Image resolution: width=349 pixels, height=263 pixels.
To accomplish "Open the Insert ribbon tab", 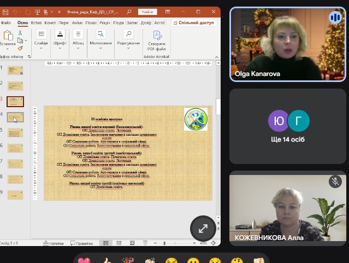I will pyautogui.click(x=36, y=23).
